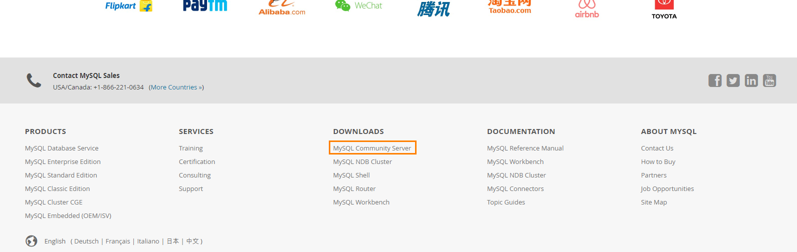This screenshot has height=252, width=797.
Task: Open the MySQL Facebook page icon
Action: [715, 80]
